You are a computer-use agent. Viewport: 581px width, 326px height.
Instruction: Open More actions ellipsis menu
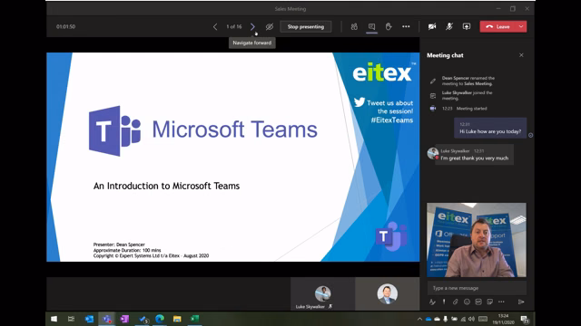(406, 26)
